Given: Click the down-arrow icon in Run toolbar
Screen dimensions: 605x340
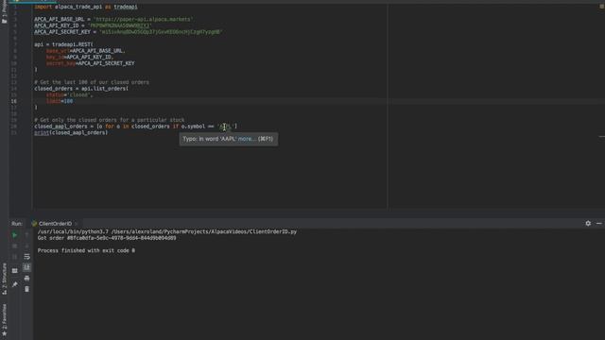Looking at the screenshot, I should 26,246.
